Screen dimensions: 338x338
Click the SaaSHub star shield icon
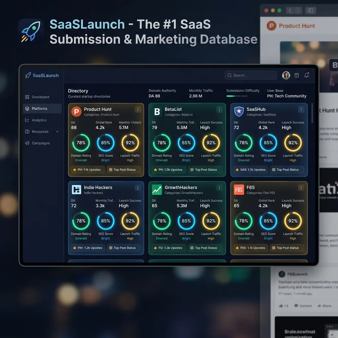click(239, 112)
